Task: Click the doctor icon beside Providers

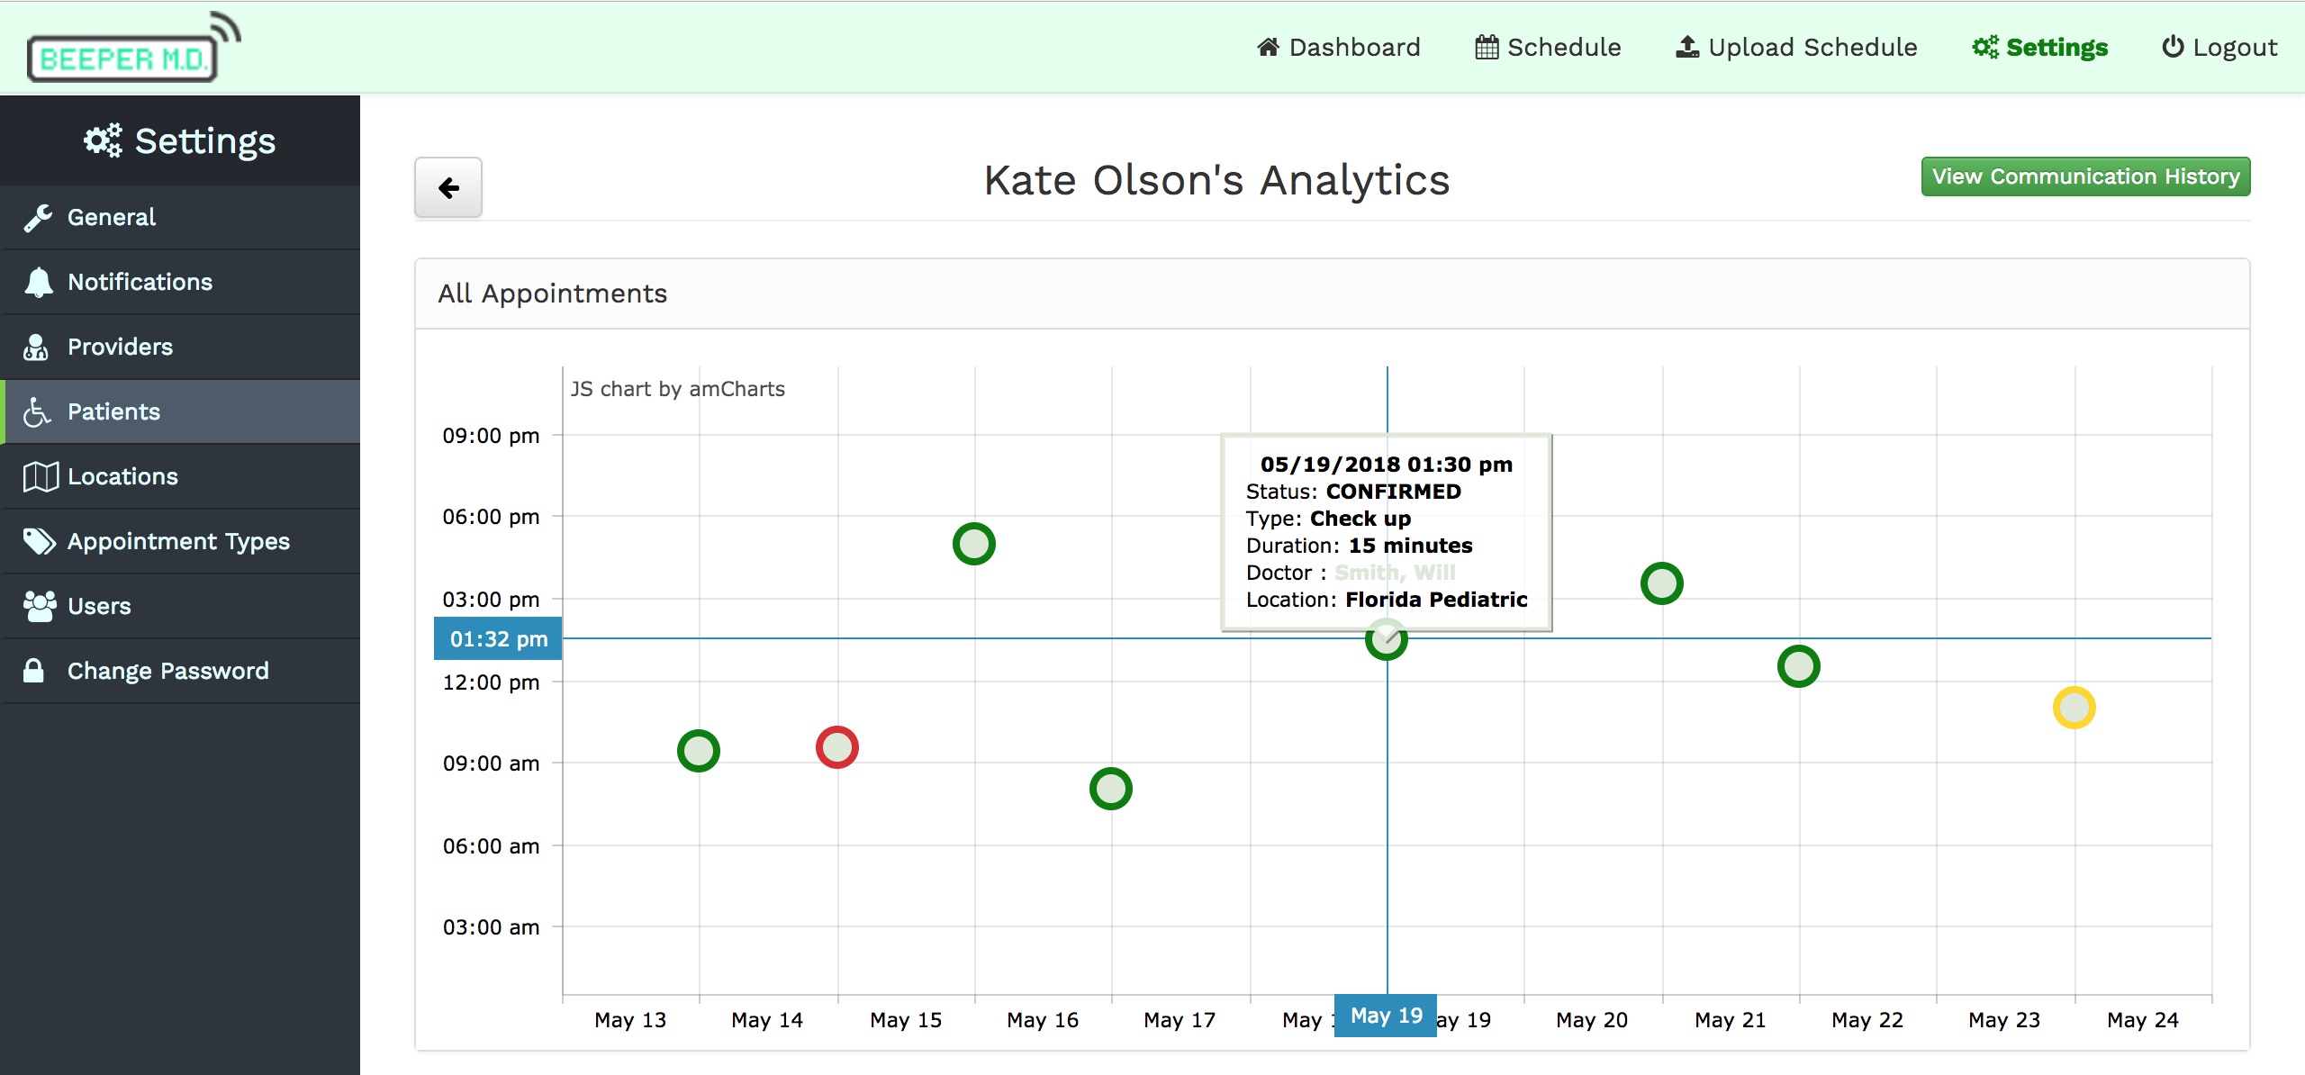Action: point(36,348)
